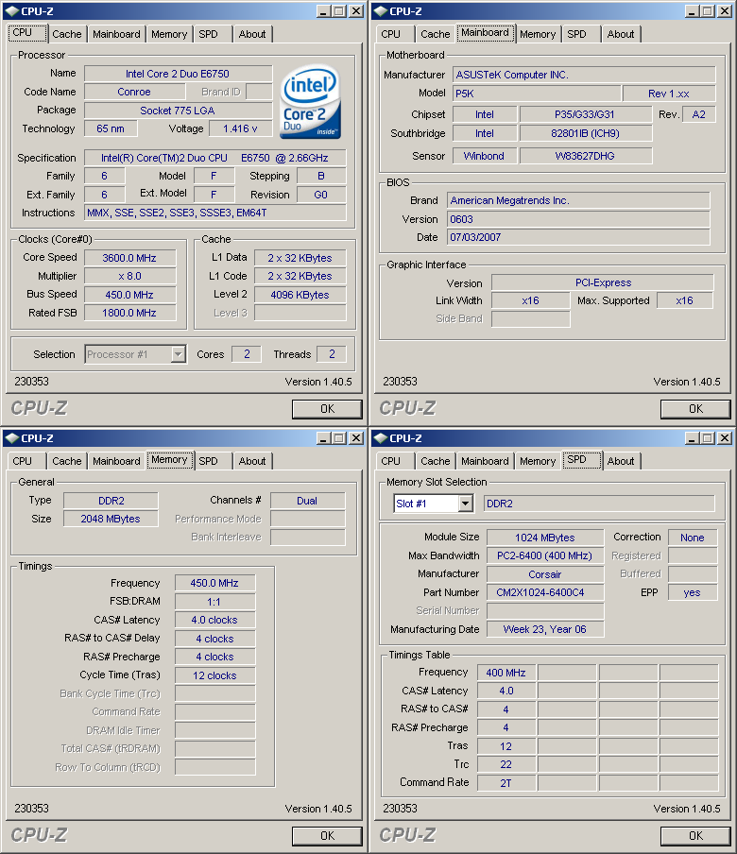This screenshot has width=737, height=854.
Task: Click the Intel Core 2 Duo logo
Action: (x=311, y=102)
